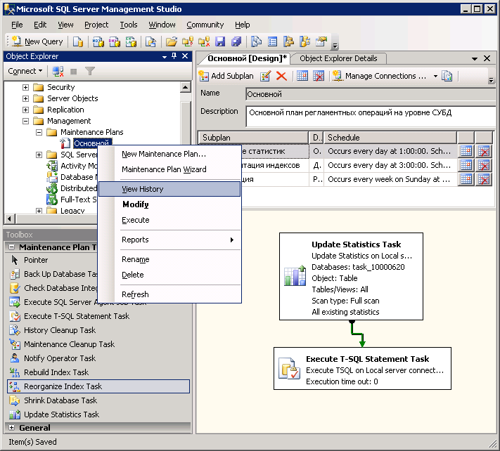
Task: Click the Add Subplan button
Action: click(226, 76)
